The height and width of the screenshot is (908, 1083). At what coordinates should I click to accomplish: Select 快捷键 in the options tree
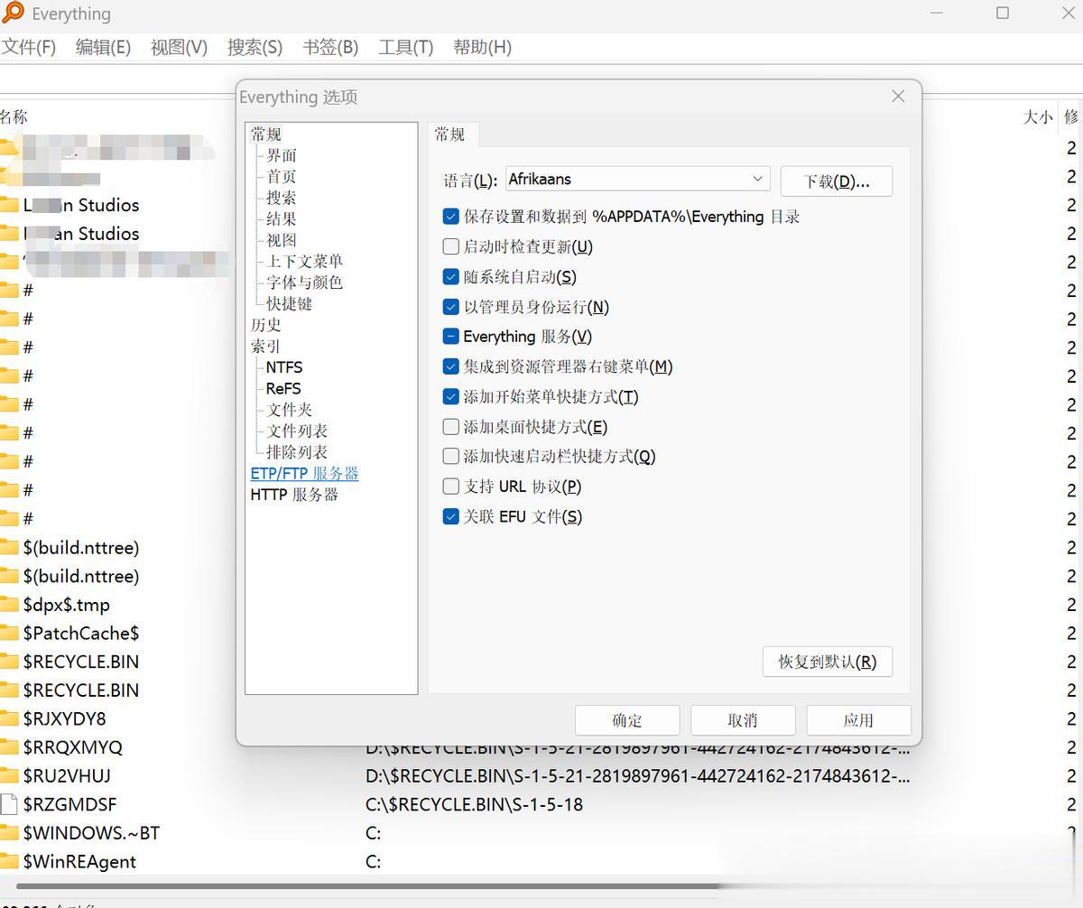(x=289, y=304)
